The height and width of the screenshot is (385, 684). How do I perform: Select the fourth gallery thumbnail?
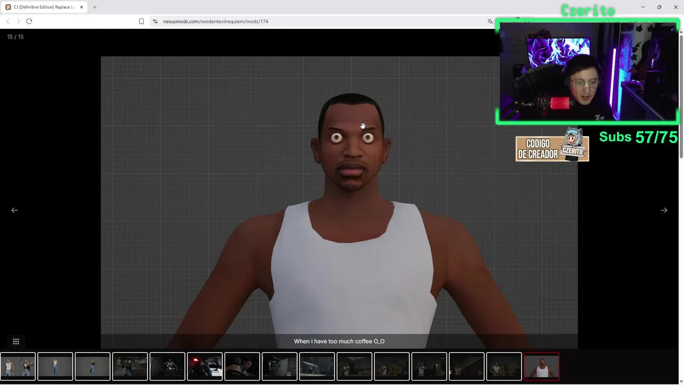point(130,366)
